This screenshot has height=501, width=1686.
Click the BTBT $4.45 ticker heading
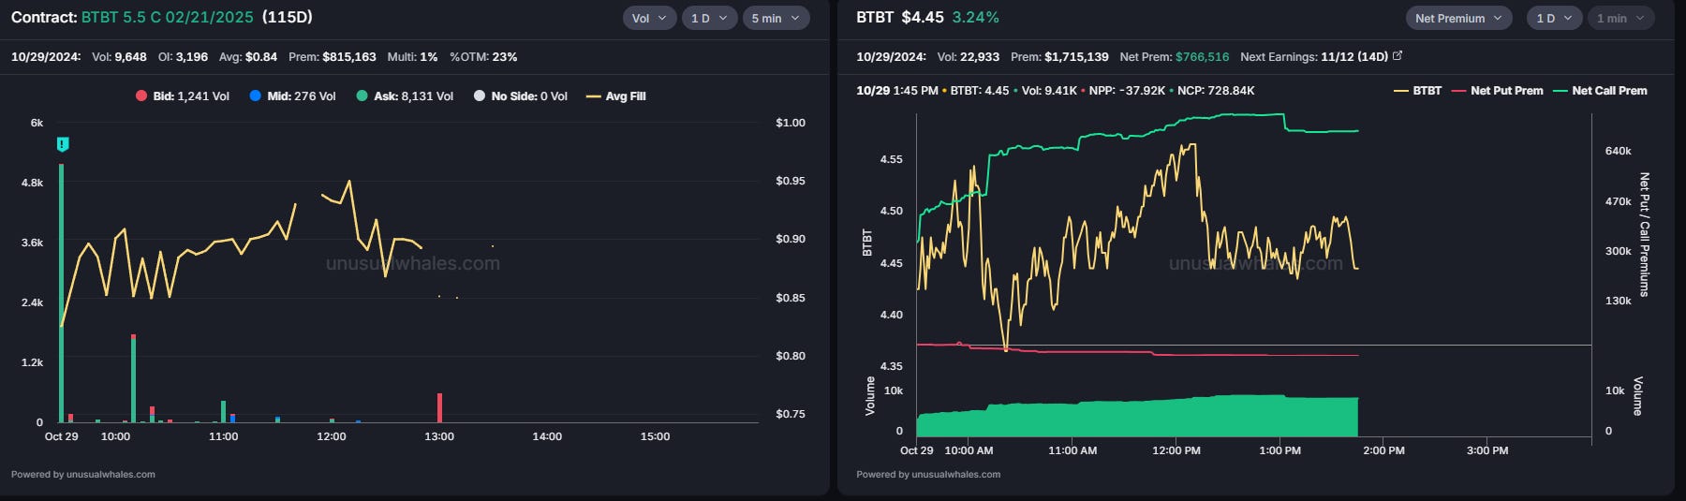click(x=899, y=17)
